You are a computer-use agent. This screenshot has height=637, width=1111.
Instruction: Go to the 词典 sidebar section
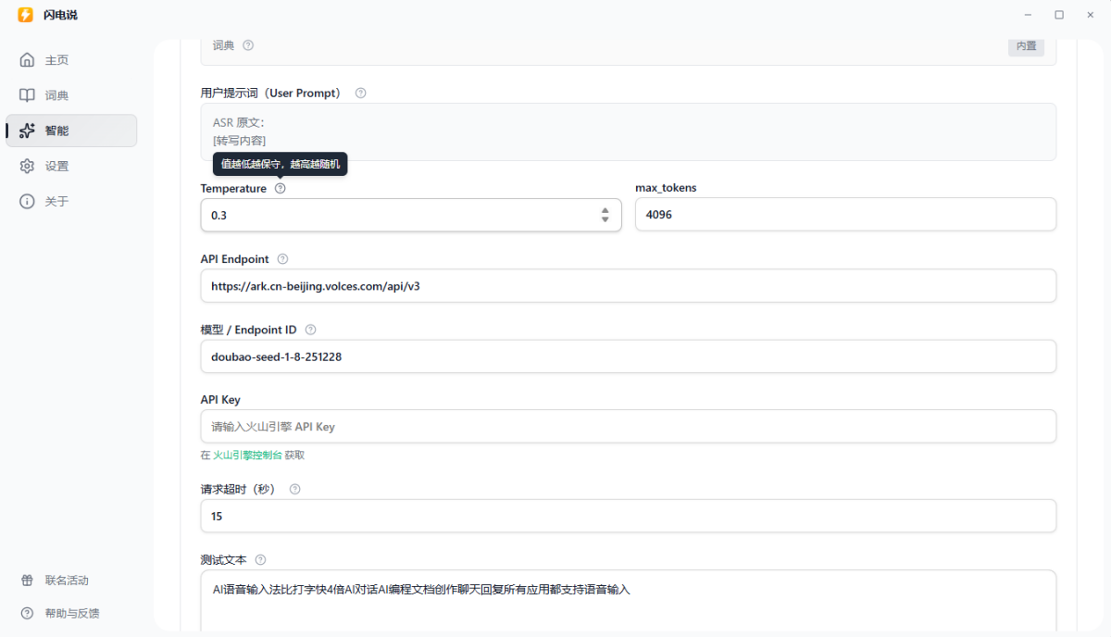56,95
